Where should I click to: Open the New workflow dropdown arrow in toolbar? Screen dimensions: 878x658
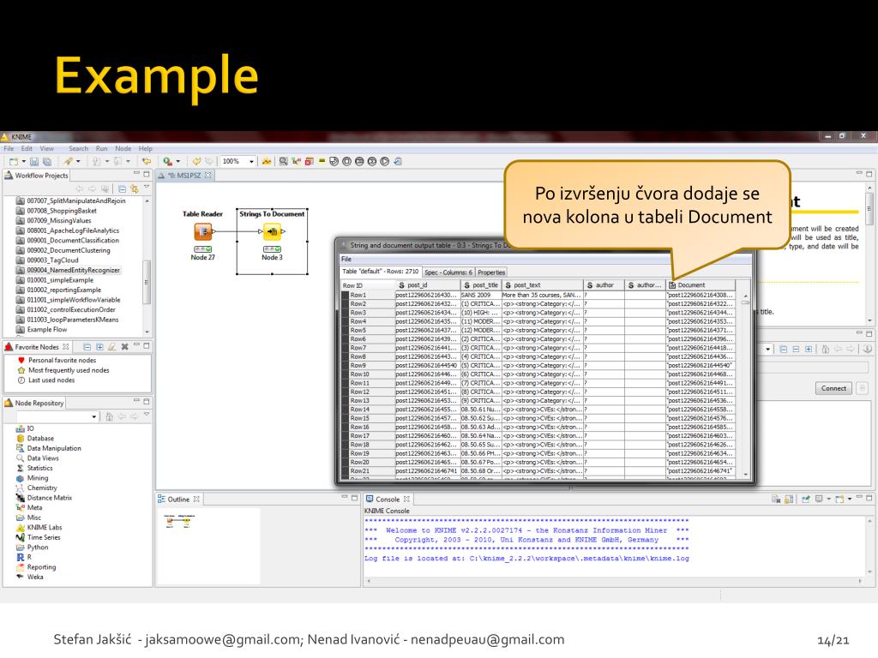[23, 162]
